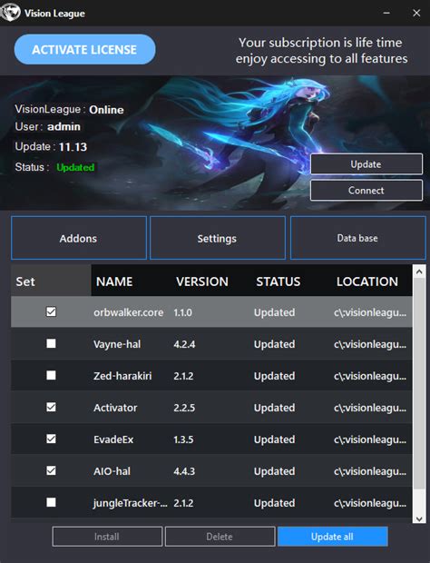Select the EvadeEx addon name
Screen dimensions: 430x563
coord(113,440)
